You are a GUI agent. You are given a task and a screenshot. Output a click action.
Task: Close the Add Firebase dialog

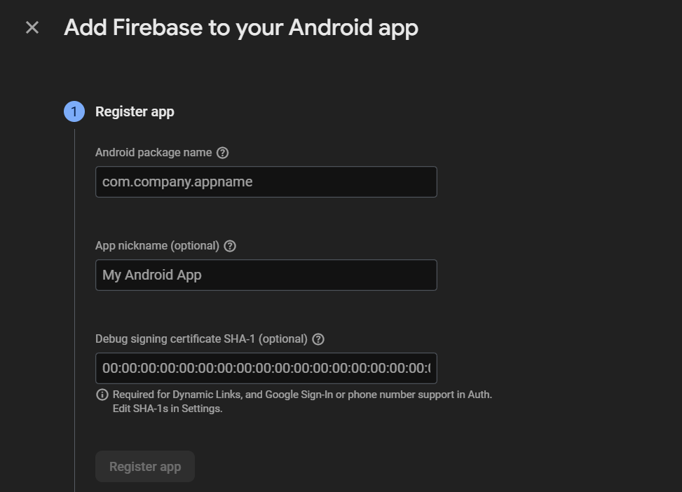click(x=32, y=27)
